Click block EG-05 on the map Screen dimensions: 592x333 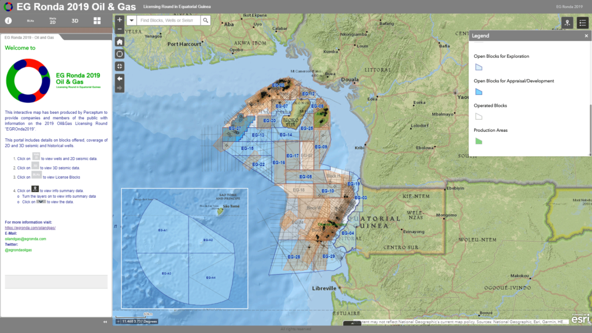point(305,176)
